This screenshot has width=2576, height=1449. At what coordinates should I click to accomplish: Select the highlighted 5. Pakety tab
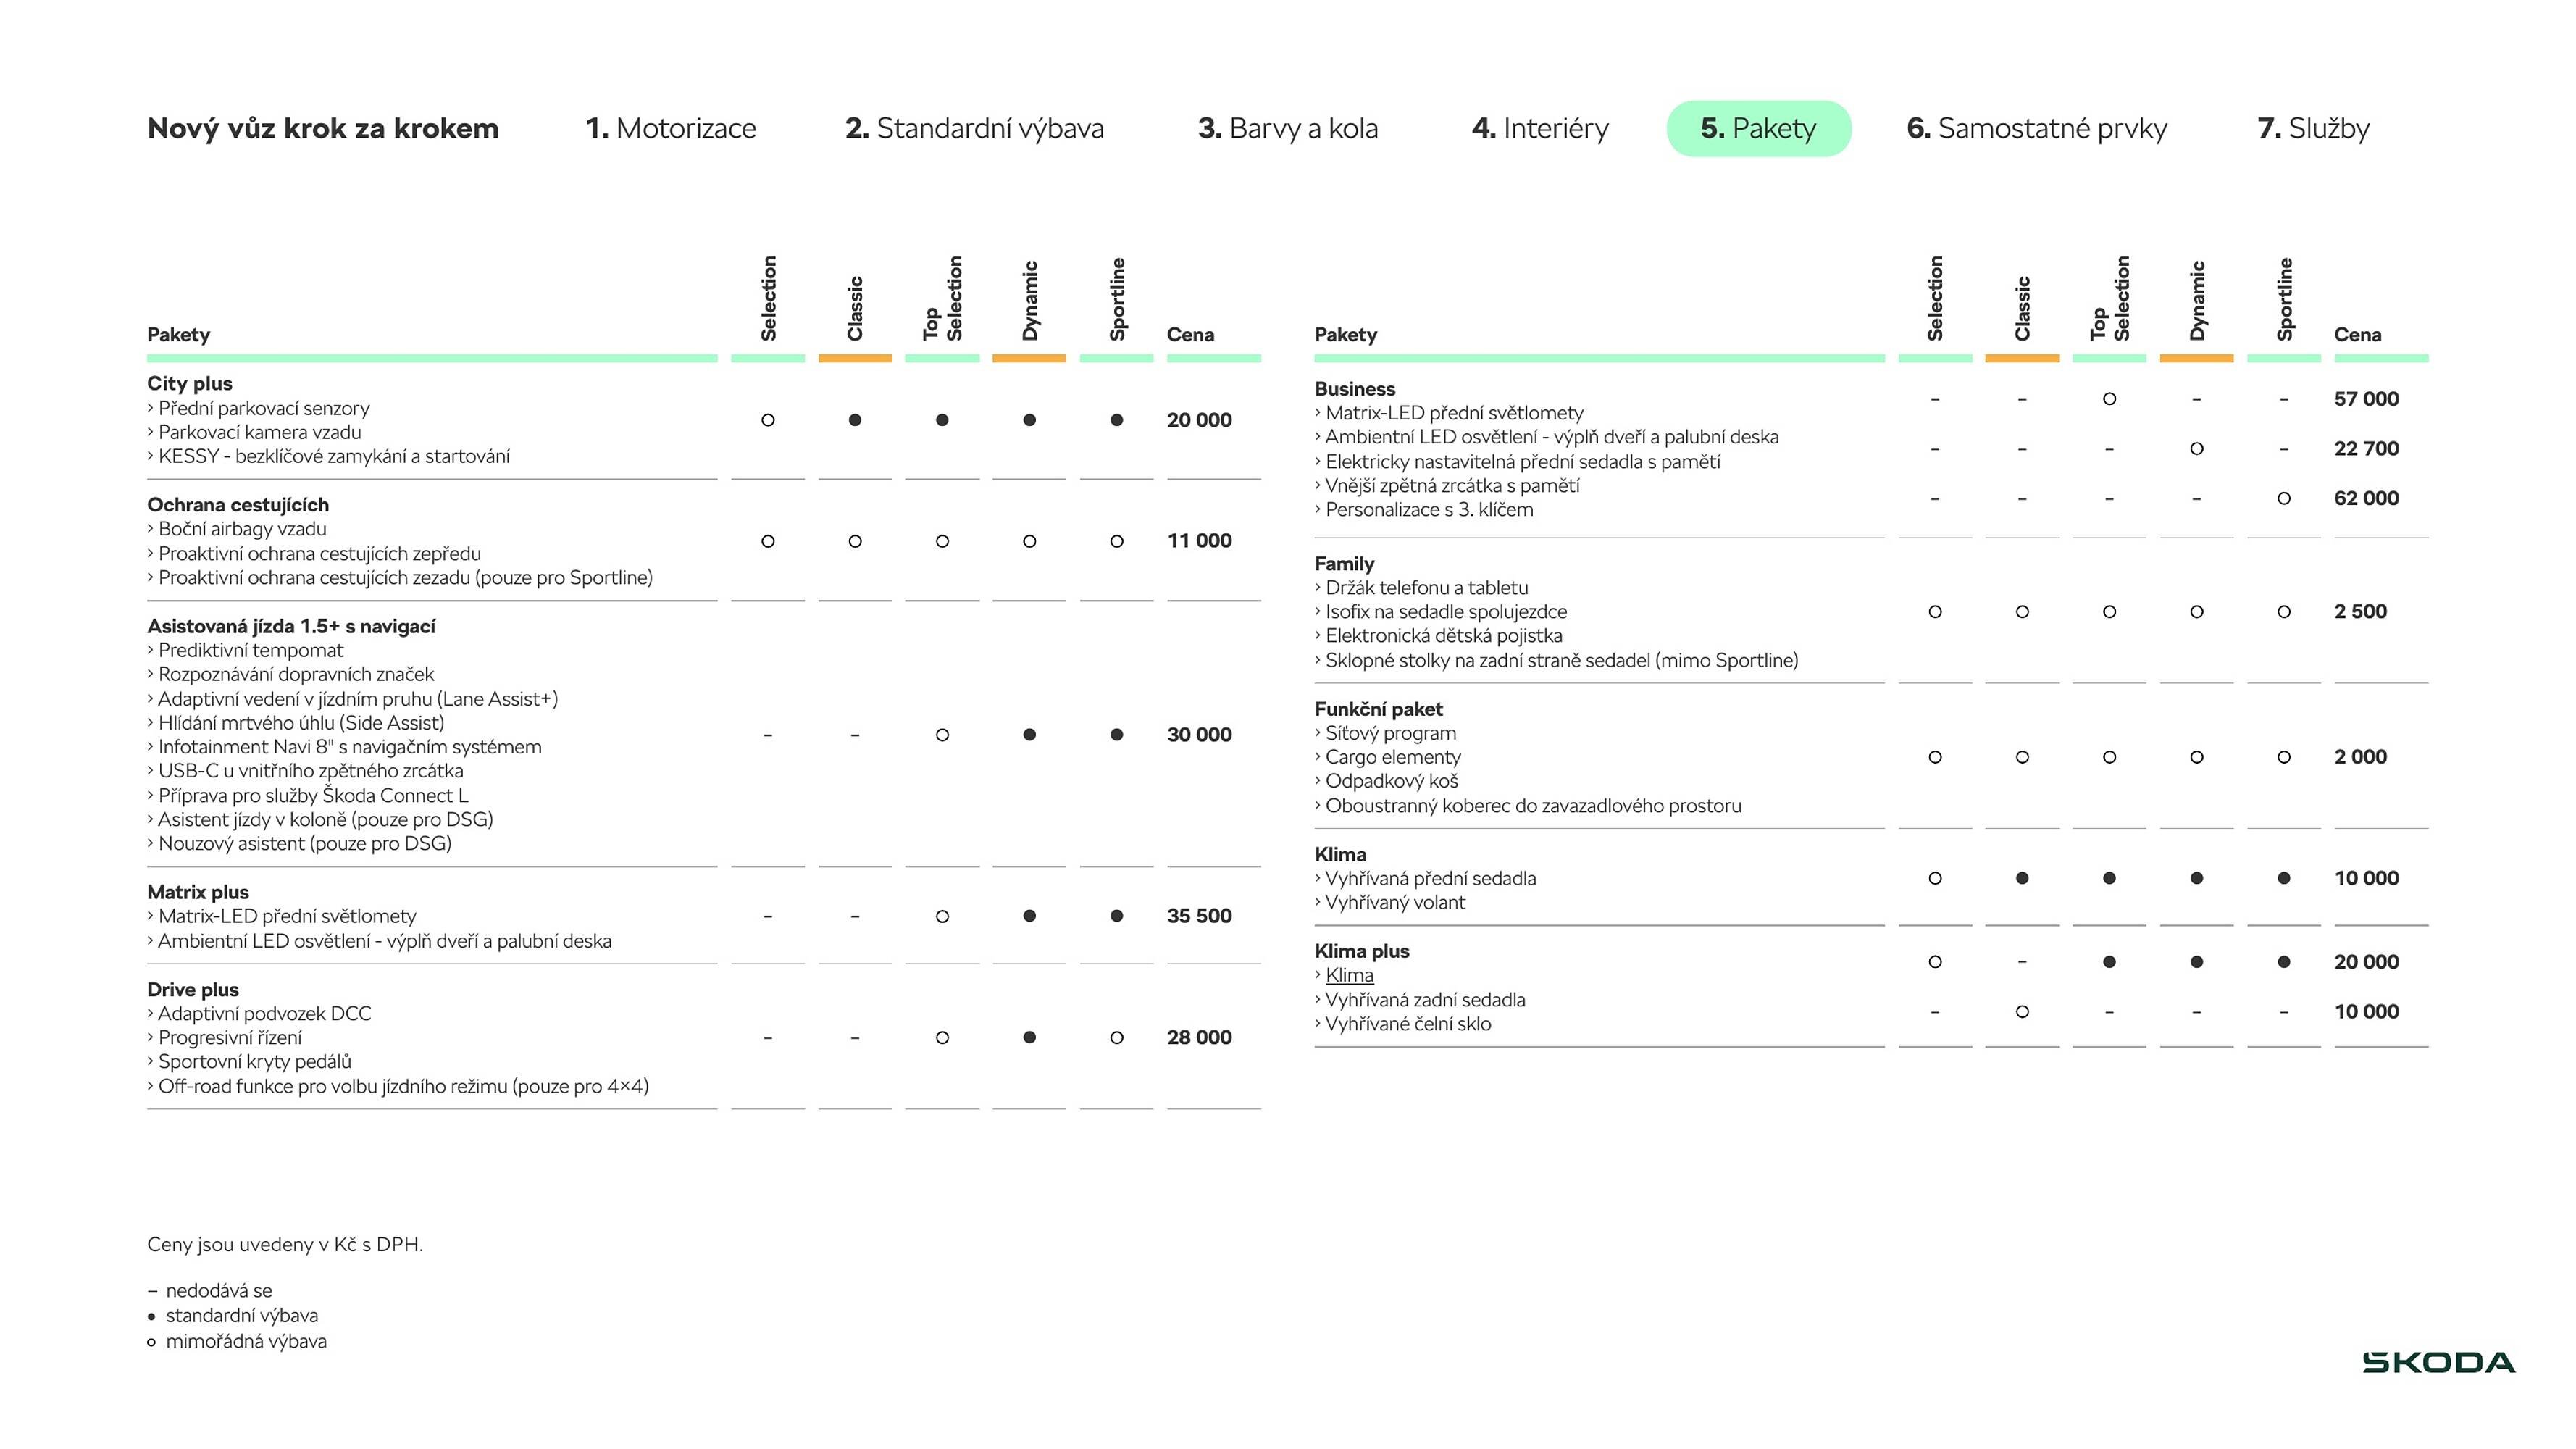1758,128
